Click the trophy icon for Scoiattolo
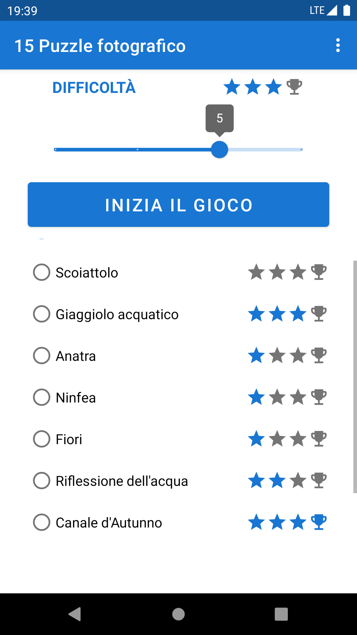 pyautogui.click(x=319, y=272)
